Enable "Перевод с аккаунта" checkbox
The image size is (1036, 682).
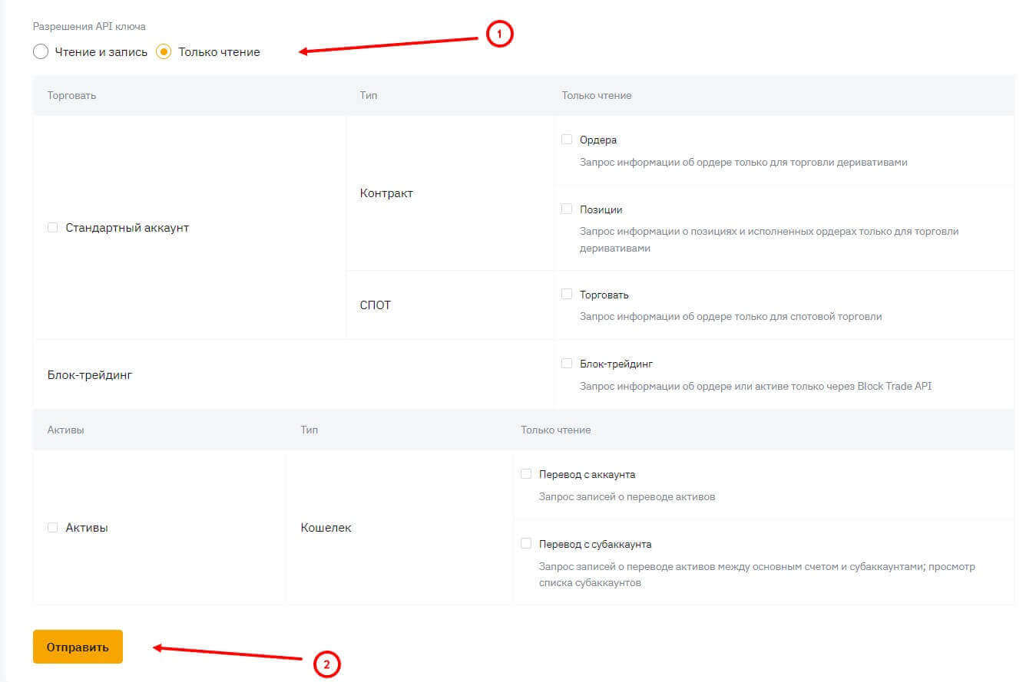click(x=526, y=474)
